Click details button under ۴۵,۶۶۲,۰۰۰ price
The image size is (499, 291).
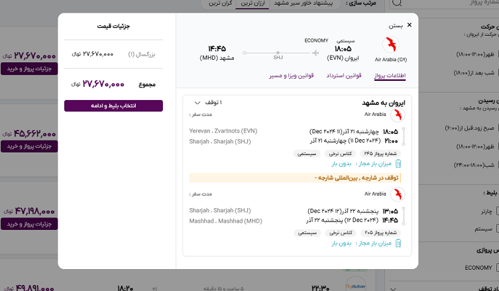(x=29, y=146)
